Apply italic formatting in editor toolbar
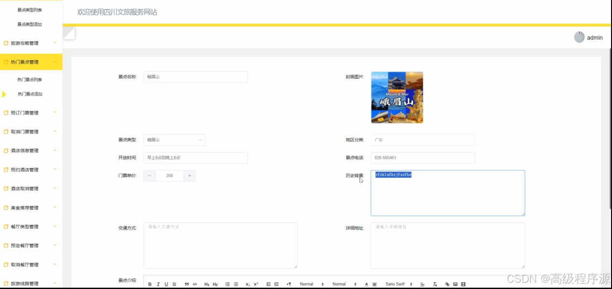Image resolution: width=612 pixels, height=289 pixels. 158,284
